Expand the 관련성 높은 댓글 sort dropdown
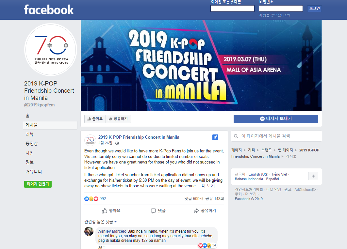 (100, 222)
